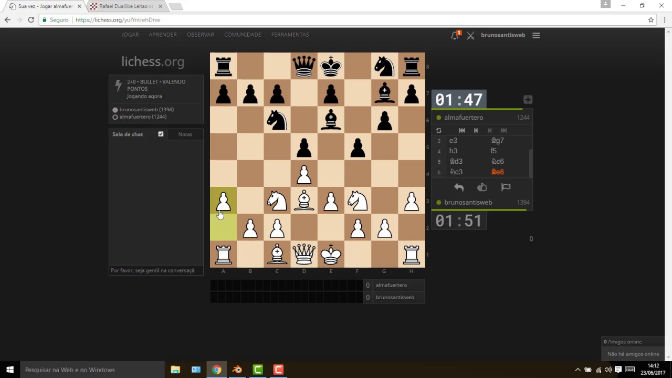
Task: Switch to the Rafael Duailibe Leitao browser tab
Action: (127, 6)
